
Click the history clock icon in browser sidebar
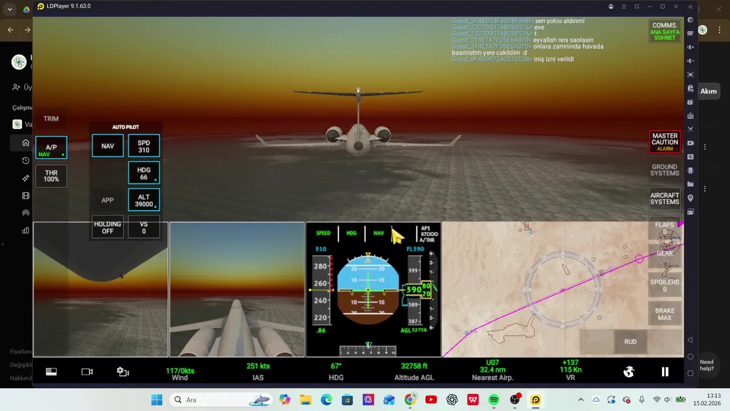click(x=26, y=160)
